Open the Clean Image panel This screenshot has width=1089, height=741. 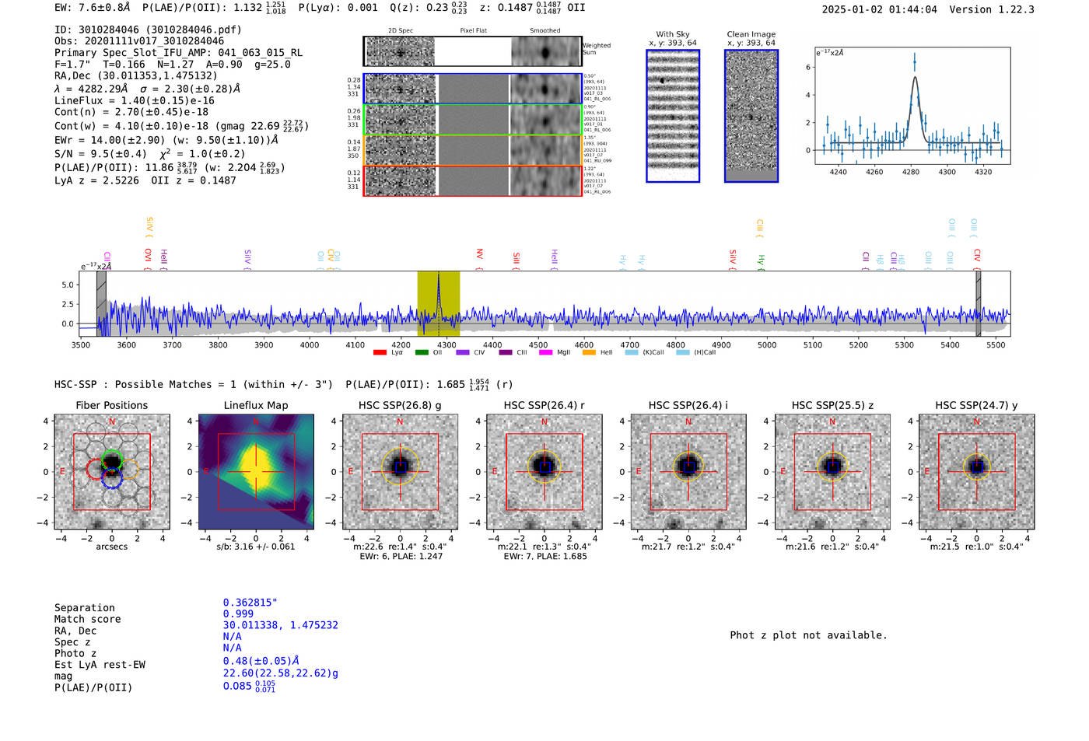point(751,116)
